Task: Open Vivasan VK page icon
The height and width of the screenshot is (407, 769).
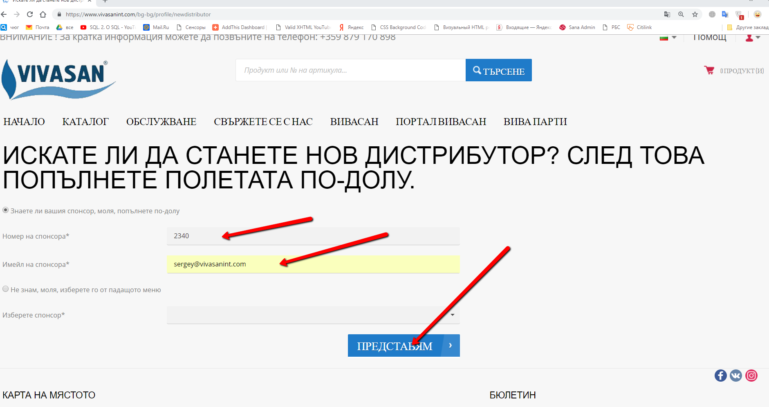Action: [736, 376]
